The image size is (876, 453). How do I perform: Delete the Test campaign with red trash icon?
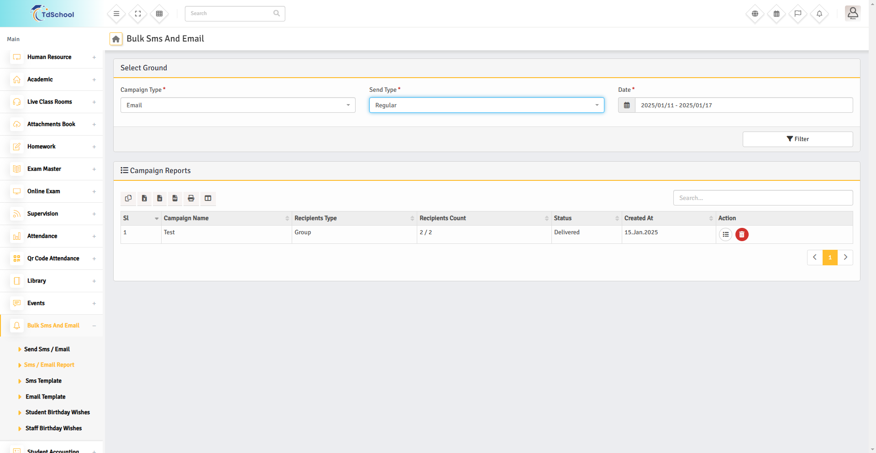tap(742, 234)
